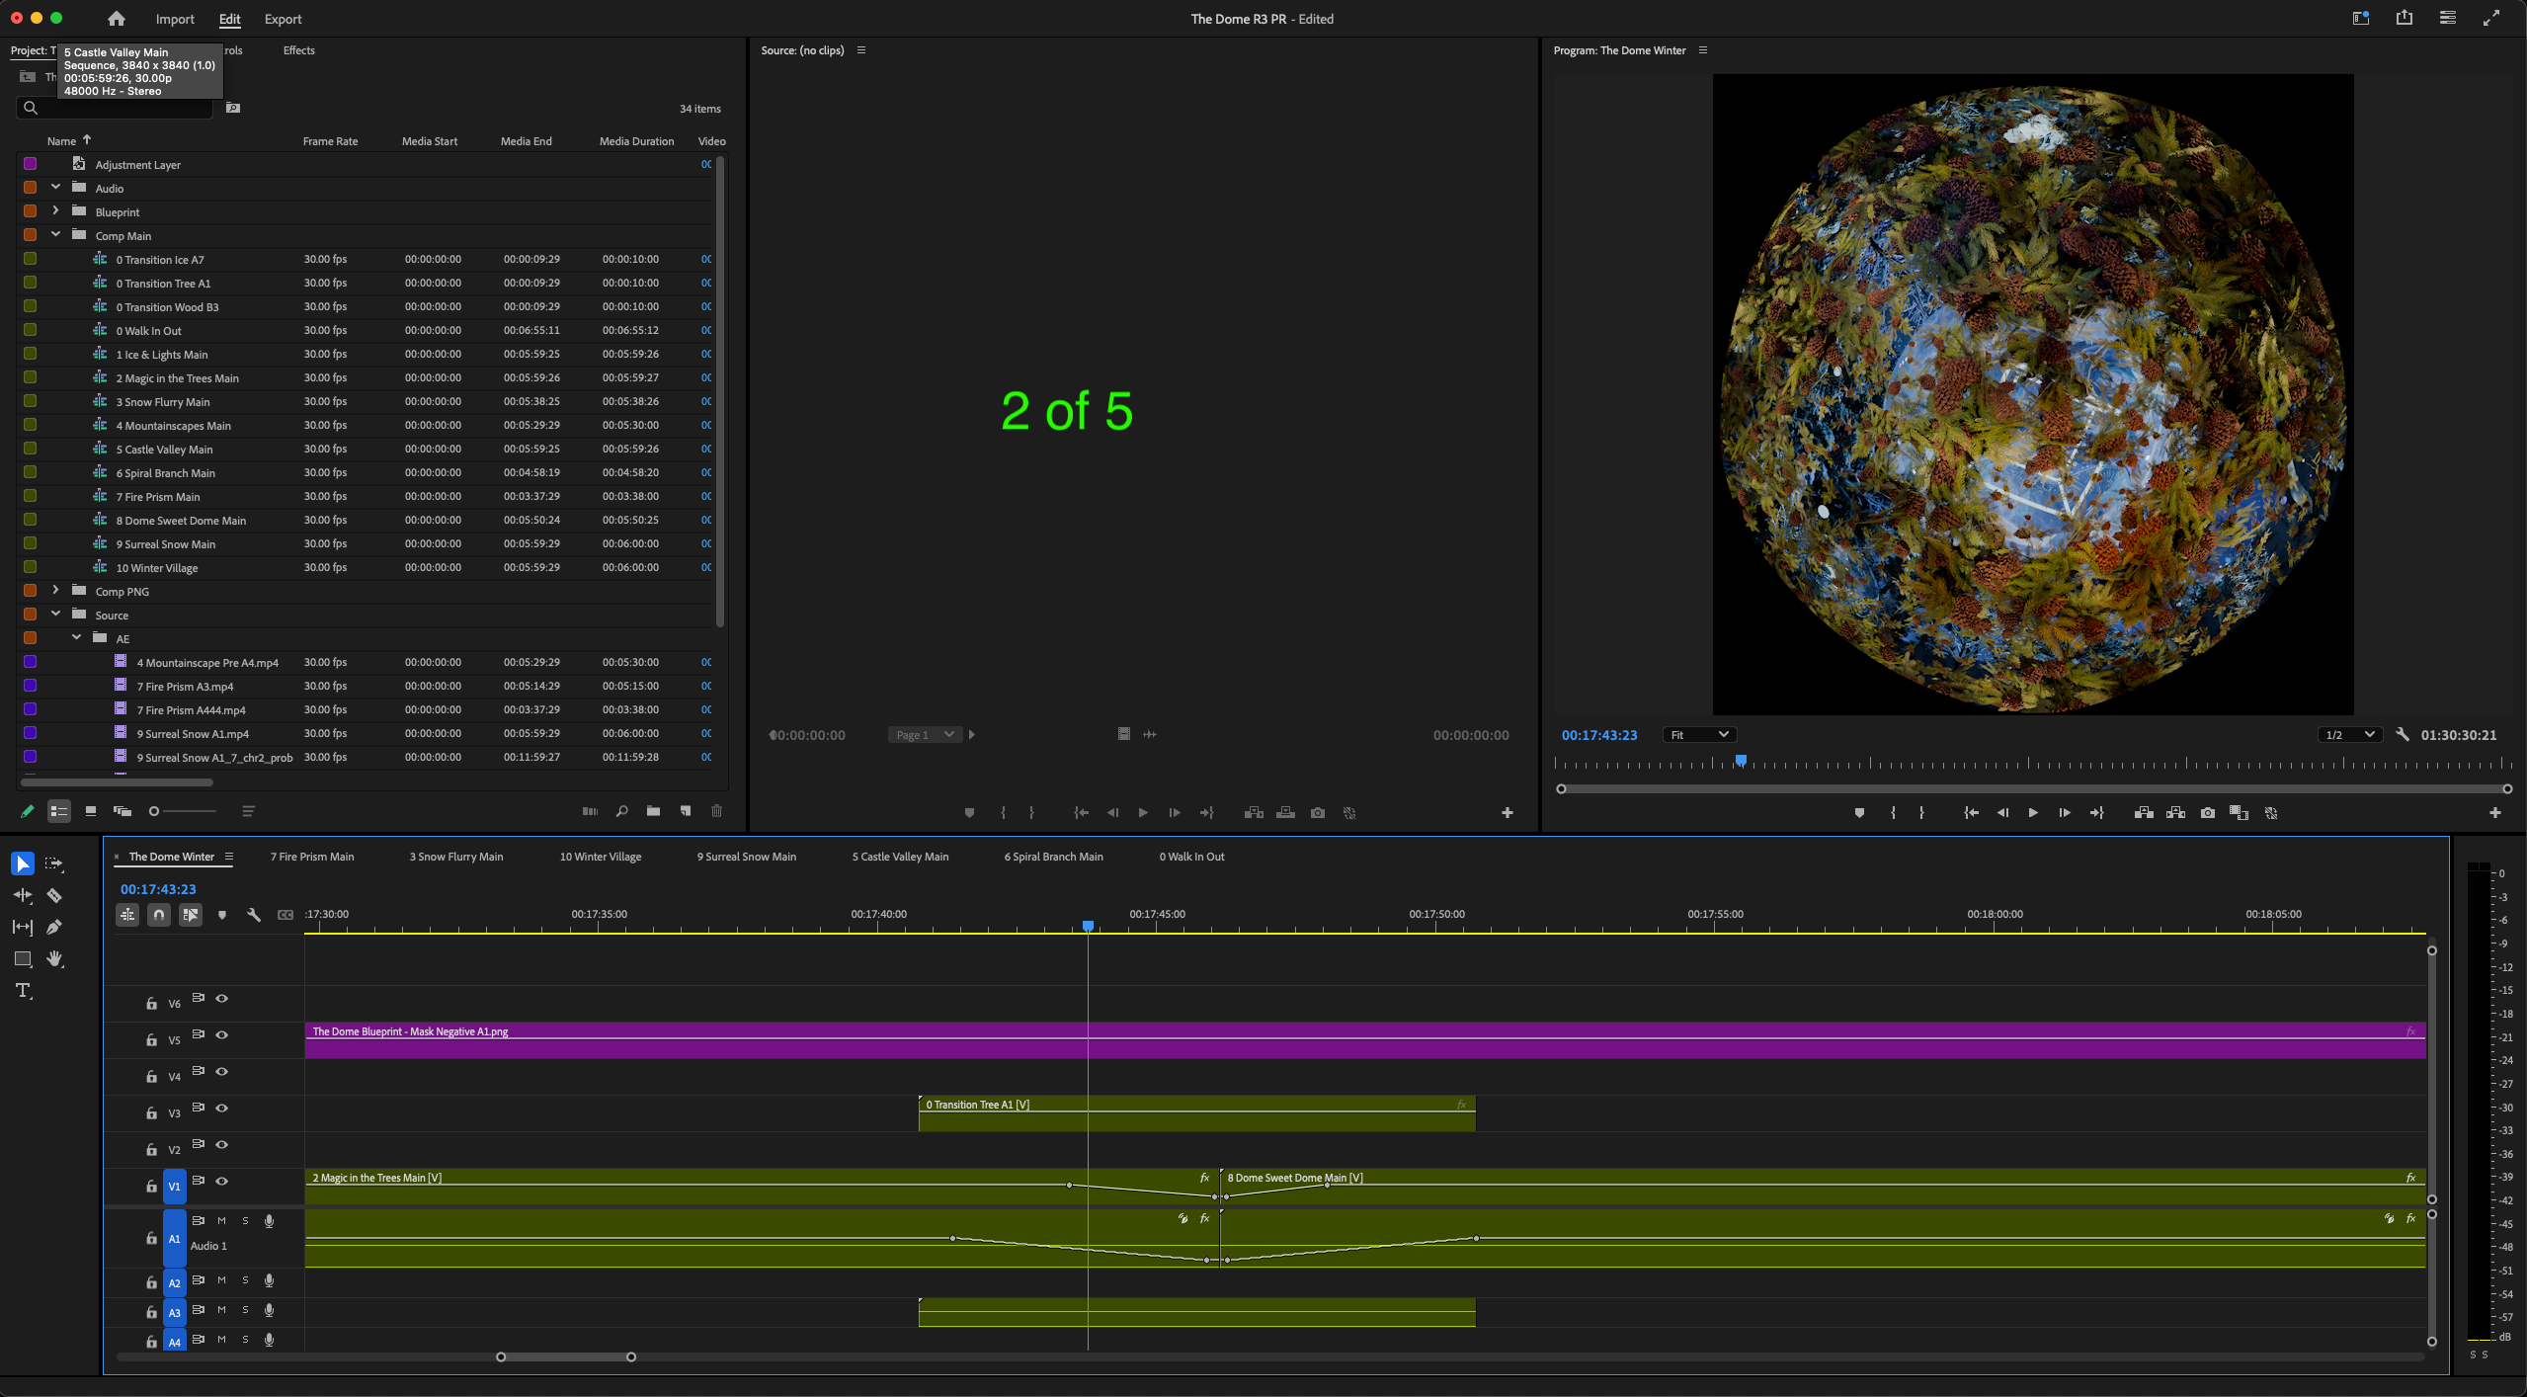The image size is (2527, 1397).
Task: Mute audio track A1
Action: (x=222, y=1221)
